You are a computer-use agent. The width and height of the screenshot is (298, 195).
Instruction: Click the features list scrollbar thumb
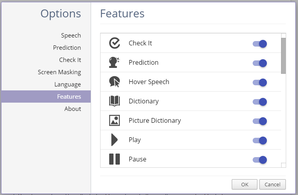click(x=283, y=55)
